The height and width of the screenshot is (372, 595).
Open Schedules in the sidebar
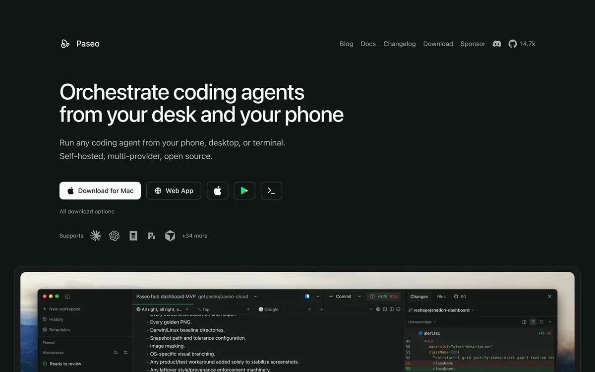56,330
